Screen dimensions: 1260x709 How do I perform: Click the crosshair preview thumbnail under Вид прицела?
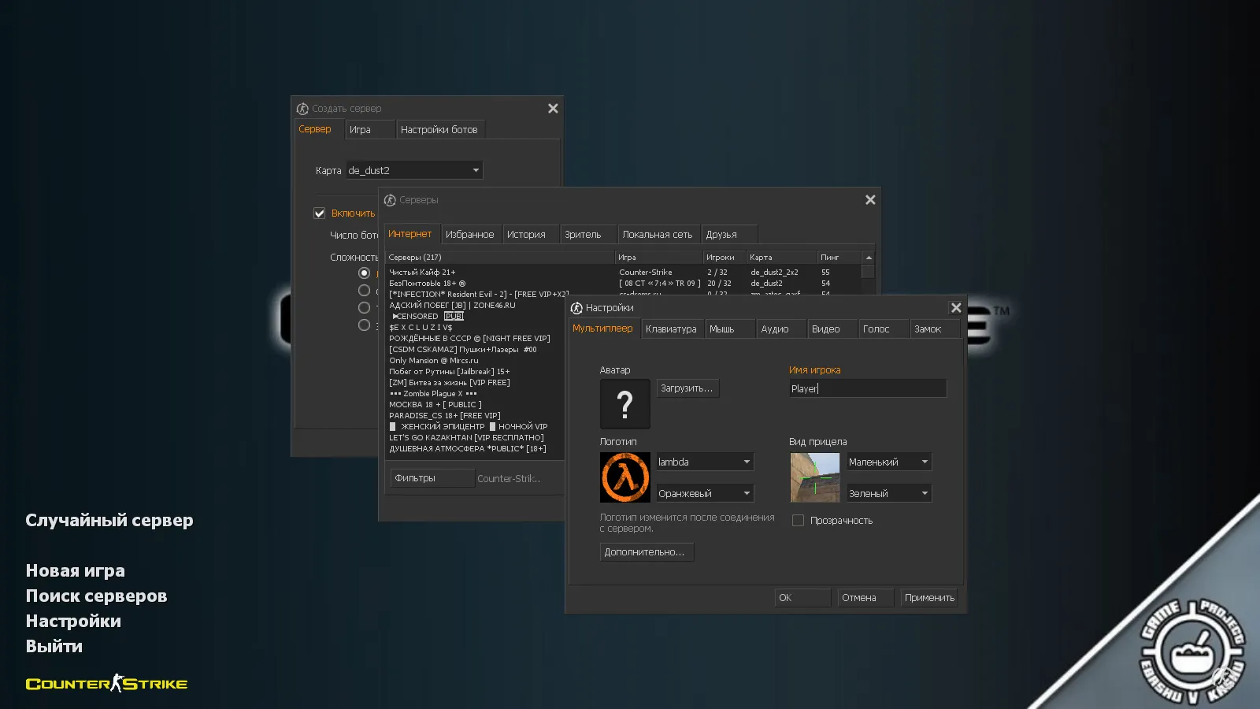813,477
